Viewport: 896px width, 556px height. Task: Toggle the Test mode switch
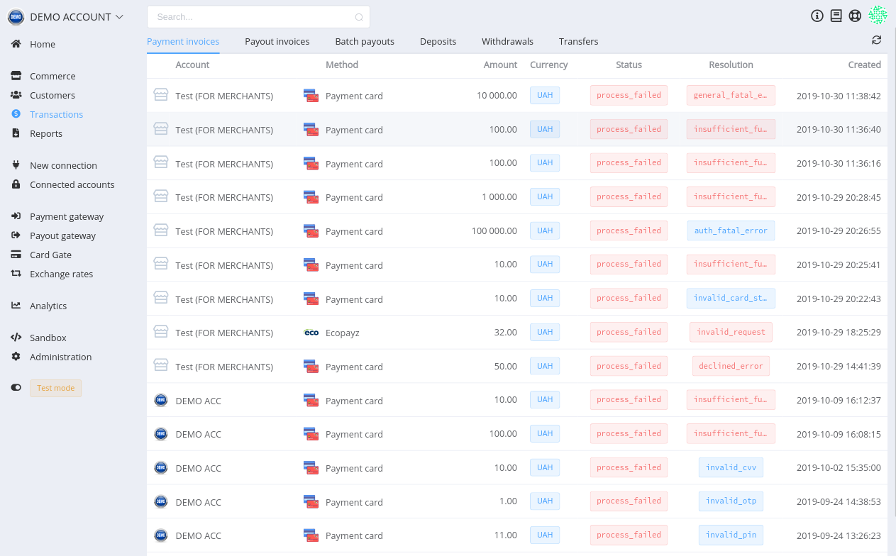16,388
